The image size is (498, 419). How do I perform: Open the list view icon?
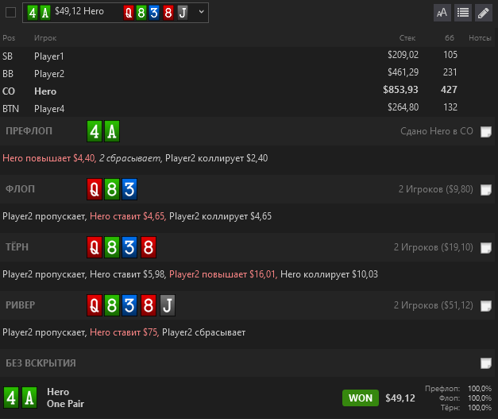(463, 13)
